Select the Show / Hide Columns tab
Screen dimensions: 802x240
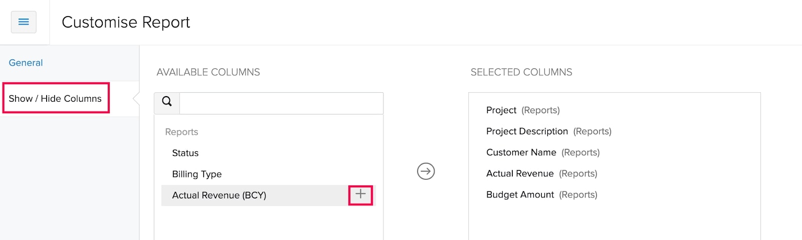point(55,99)
